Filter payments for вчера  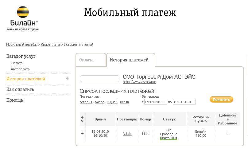click(99, 102)
